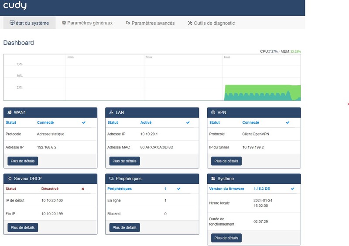Click the VPN connected checkmark icon
The height and width of the screenshot is (246, 349).
(287, 123)
